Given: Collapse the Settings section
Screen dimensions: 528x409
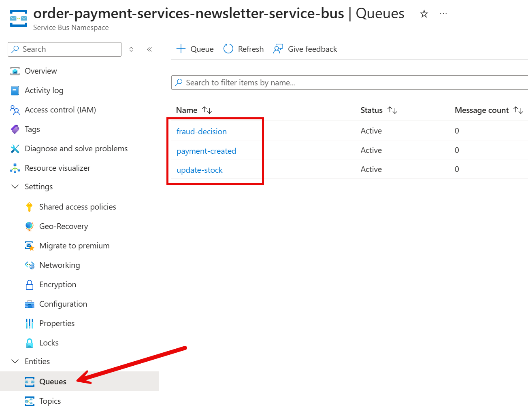Looking at the screenshot, I should [x=15, y=187].
